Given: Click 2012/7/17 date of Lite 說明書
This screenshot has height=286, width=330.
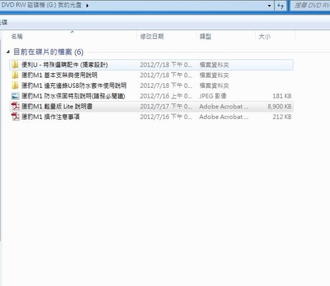Looking at the screenshot, I should click(166, 106).
